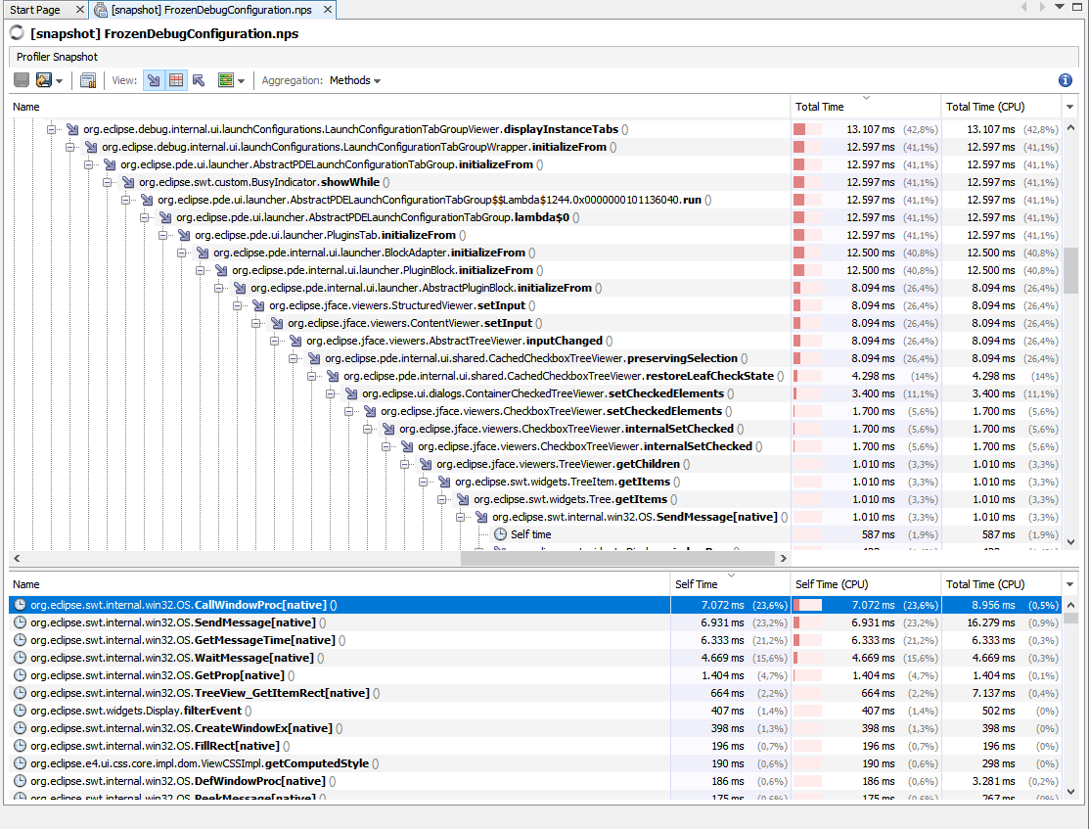Open the Total Time (CPU) column chooser arrow

coord(1068,106)
